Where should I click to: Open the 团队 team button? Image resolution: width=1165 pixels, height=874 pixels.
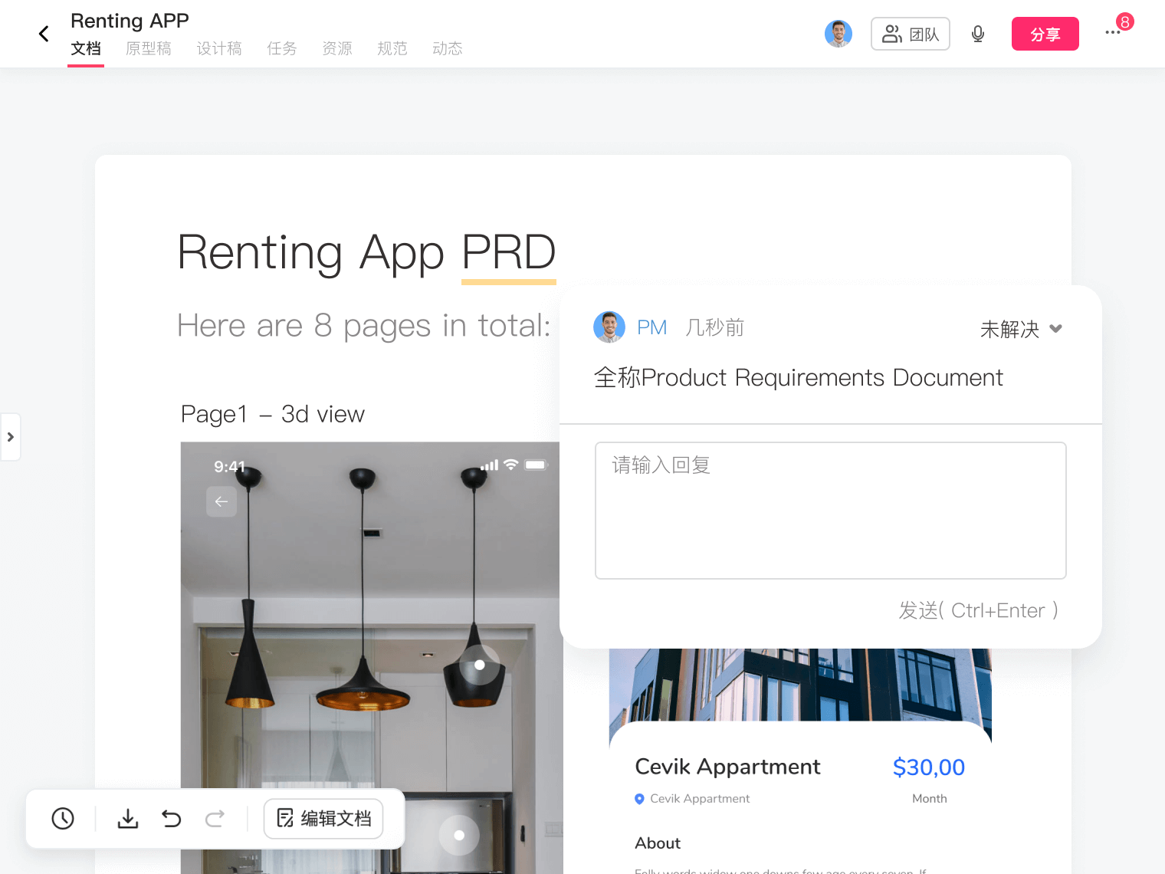[911, 34]
